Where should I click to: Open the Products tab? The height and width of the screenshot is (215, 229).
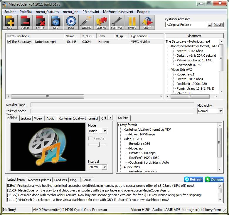(60, 180)
